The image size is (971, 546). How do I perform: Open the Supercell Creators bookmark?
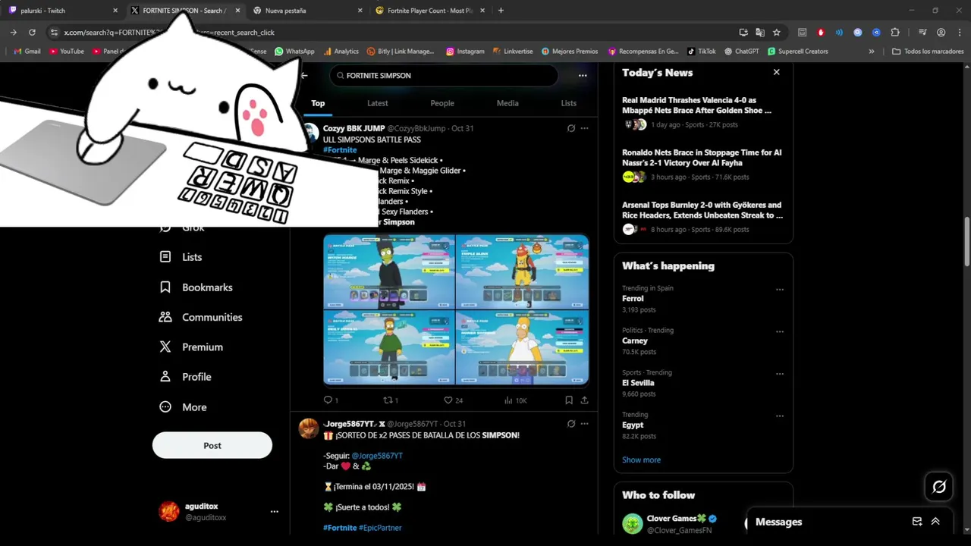pos(798,52)
